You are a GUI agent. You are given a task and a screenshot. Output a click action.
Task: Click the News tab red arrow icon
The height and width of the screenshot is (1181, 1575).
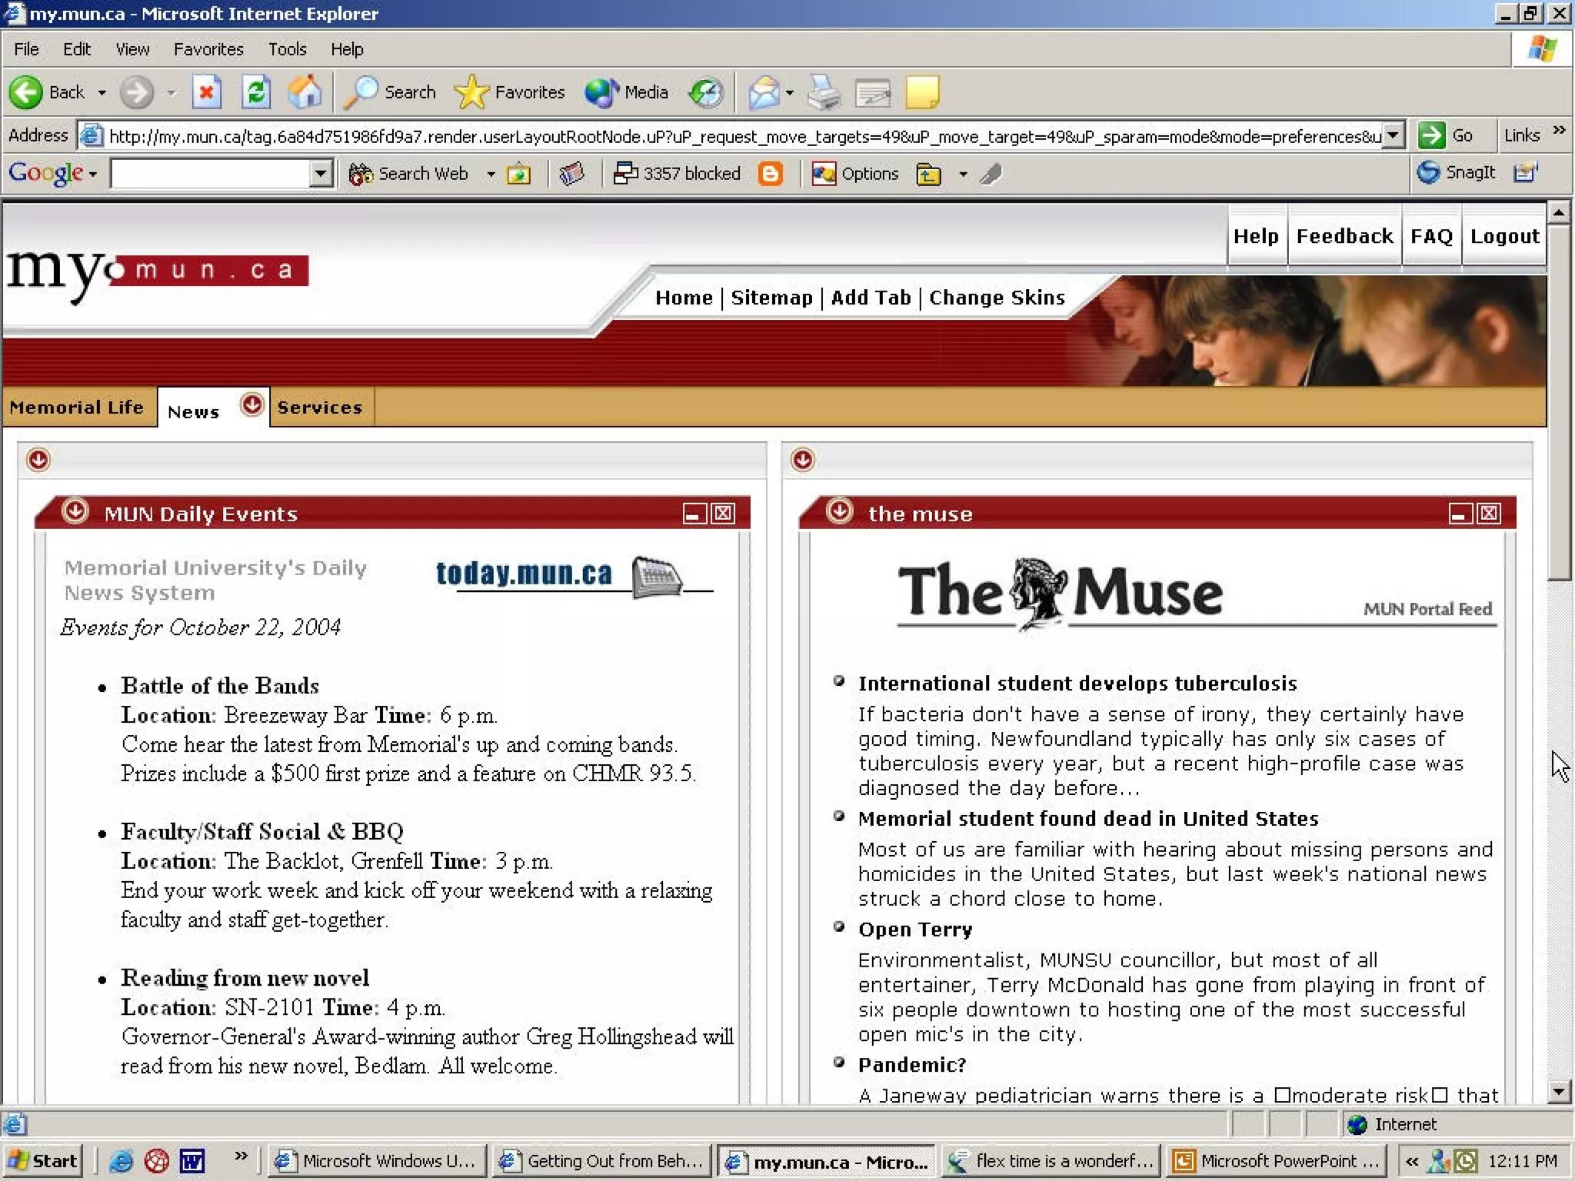(251, 404)
